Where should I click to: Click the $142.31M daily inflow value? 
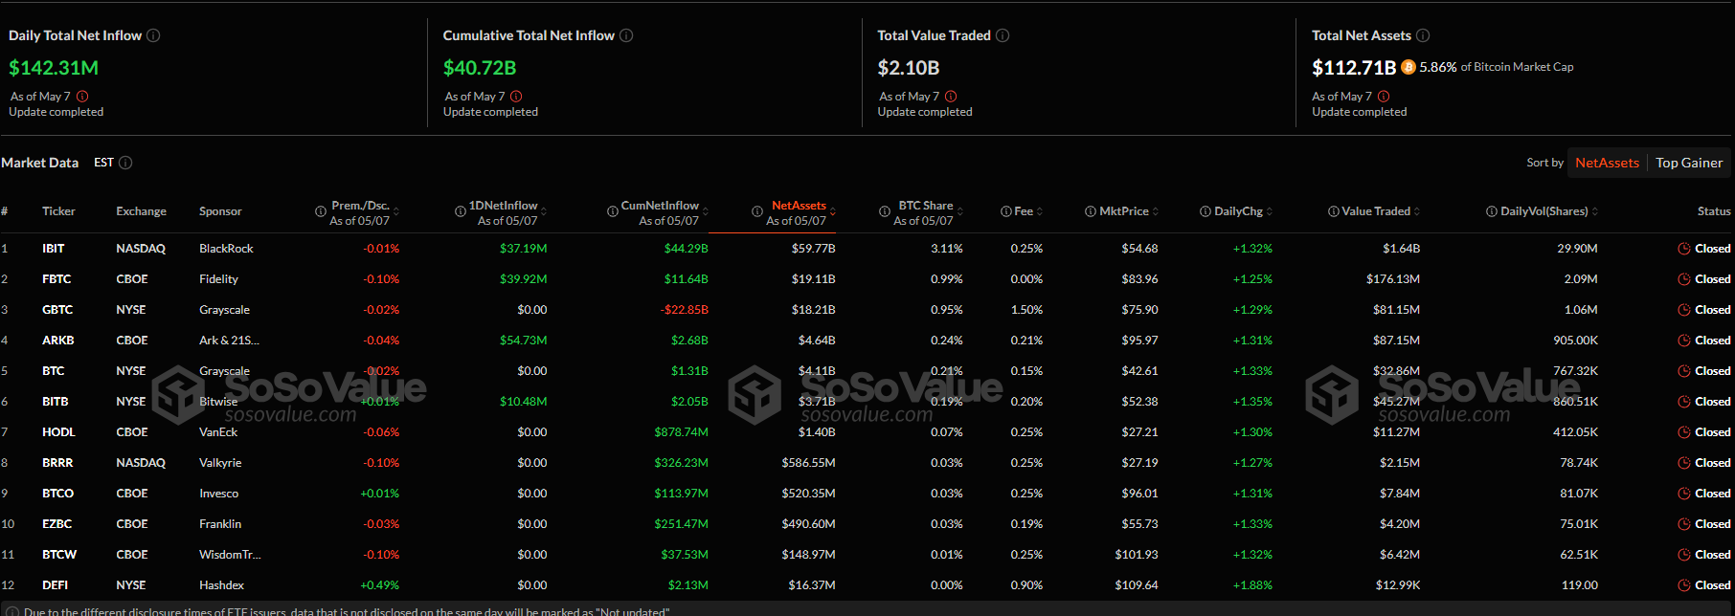point(54,68)
